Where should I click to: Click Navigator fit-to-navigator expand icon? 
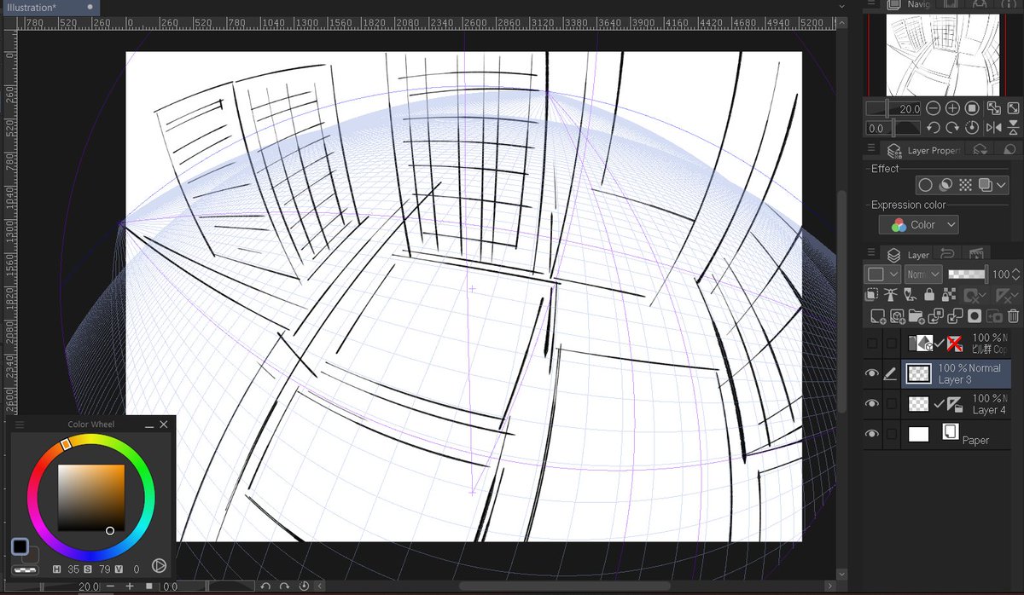[1014, 108]
